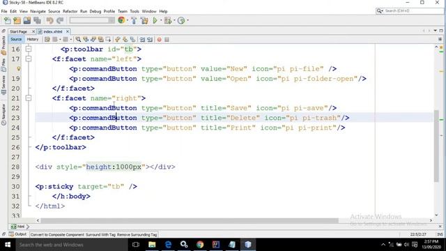Viewport: 446px width, 251px height.
Task: Click the Find Selection magnifier icon
Action: (78, 40)
